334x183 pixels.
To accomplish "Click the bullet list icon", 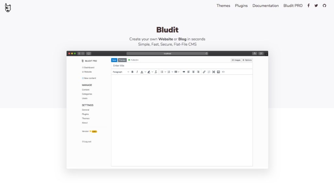I will (x=162, y=72).
